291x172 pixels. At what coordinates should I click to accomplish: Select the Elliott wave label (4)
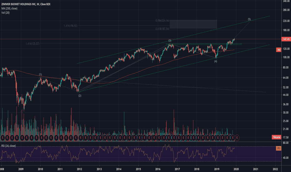coord(216,61)
